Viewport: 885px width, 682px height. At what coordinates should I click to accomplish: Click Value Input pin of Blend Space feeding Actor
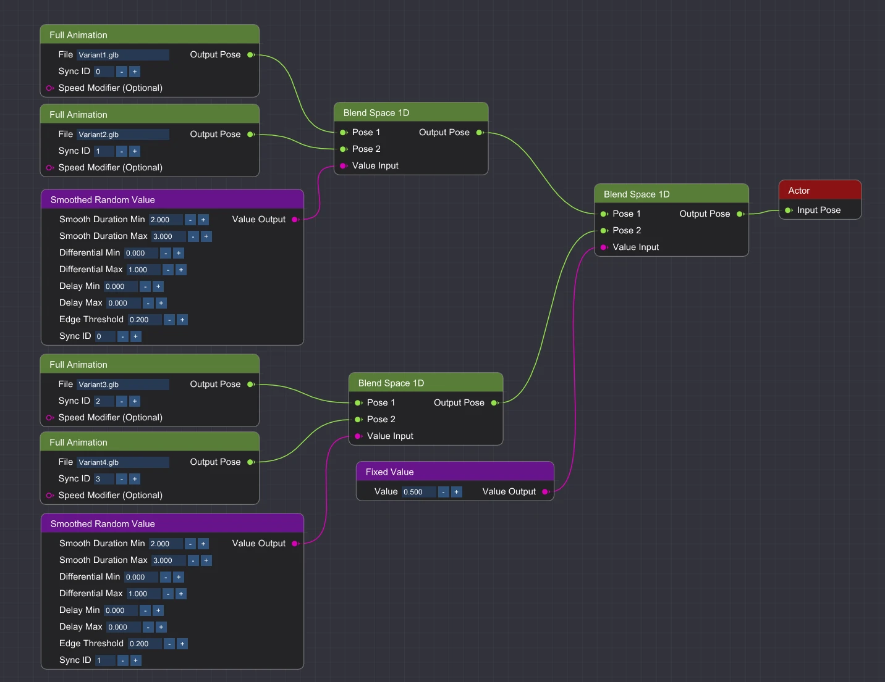[604, 247]
